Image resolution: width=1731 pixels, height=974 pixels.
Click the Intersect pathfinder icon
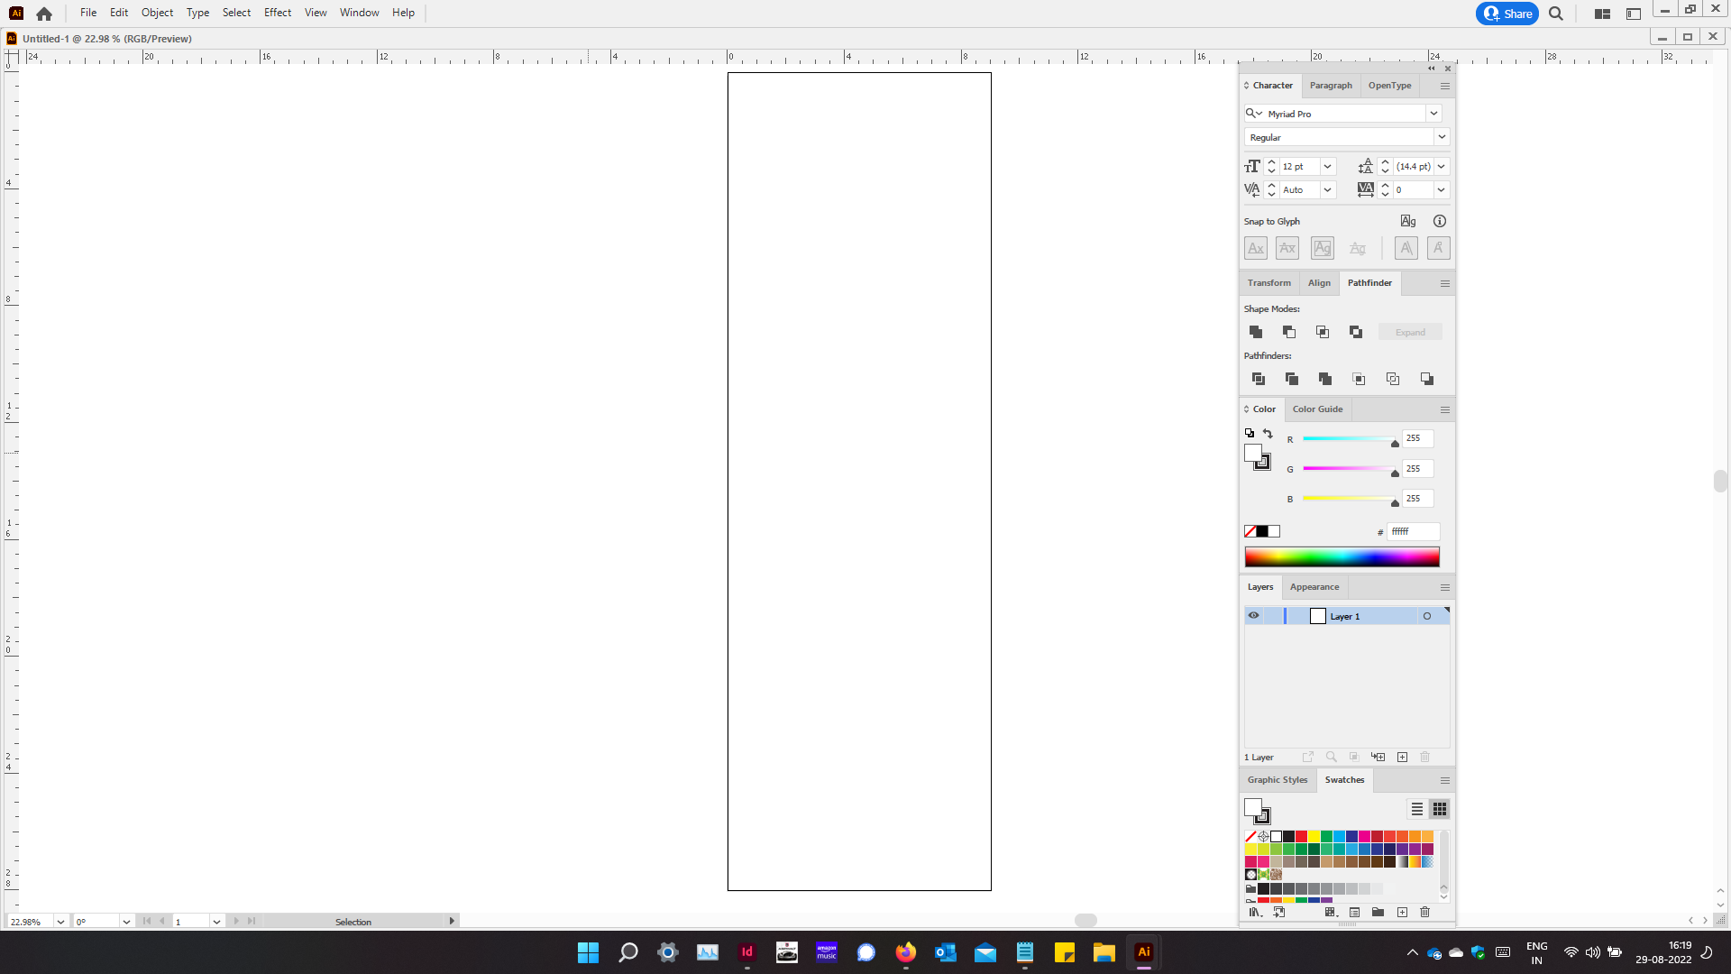(1323, 332)
